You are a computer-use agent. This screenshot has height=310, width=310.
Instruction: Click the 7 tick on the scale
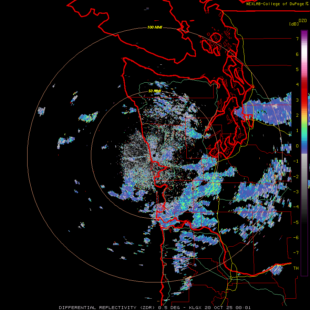[297, 39]
